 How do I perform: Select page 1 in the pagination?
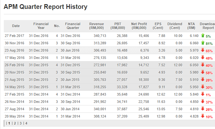[x=9, y=123]
